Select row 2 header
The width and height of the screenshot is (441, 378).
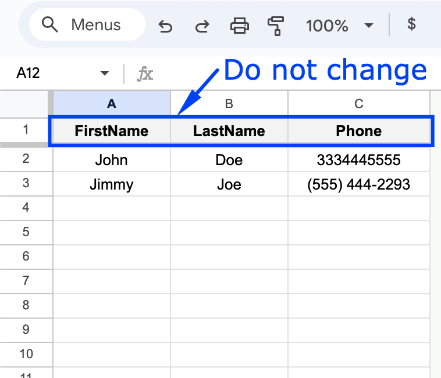(26, 159)
